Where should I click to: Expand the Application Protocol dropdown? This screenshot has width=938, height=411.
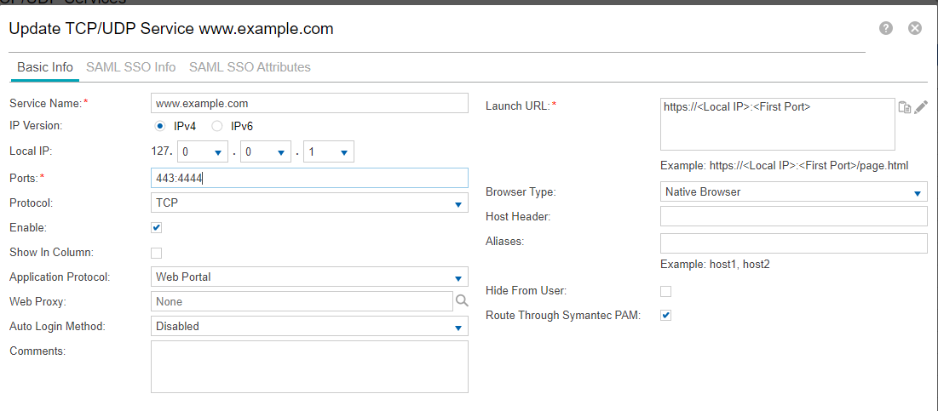click(309, 277)
